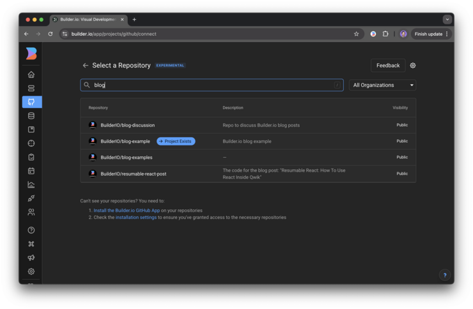473x309 pixels.
Task: Click the Repository column header
Action: tap(98, 108)
